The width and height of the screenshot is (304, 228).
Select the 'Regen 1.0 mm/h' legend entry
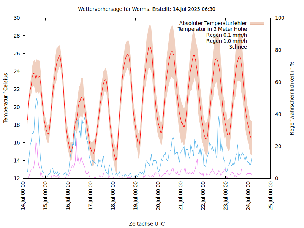(226, 41)
